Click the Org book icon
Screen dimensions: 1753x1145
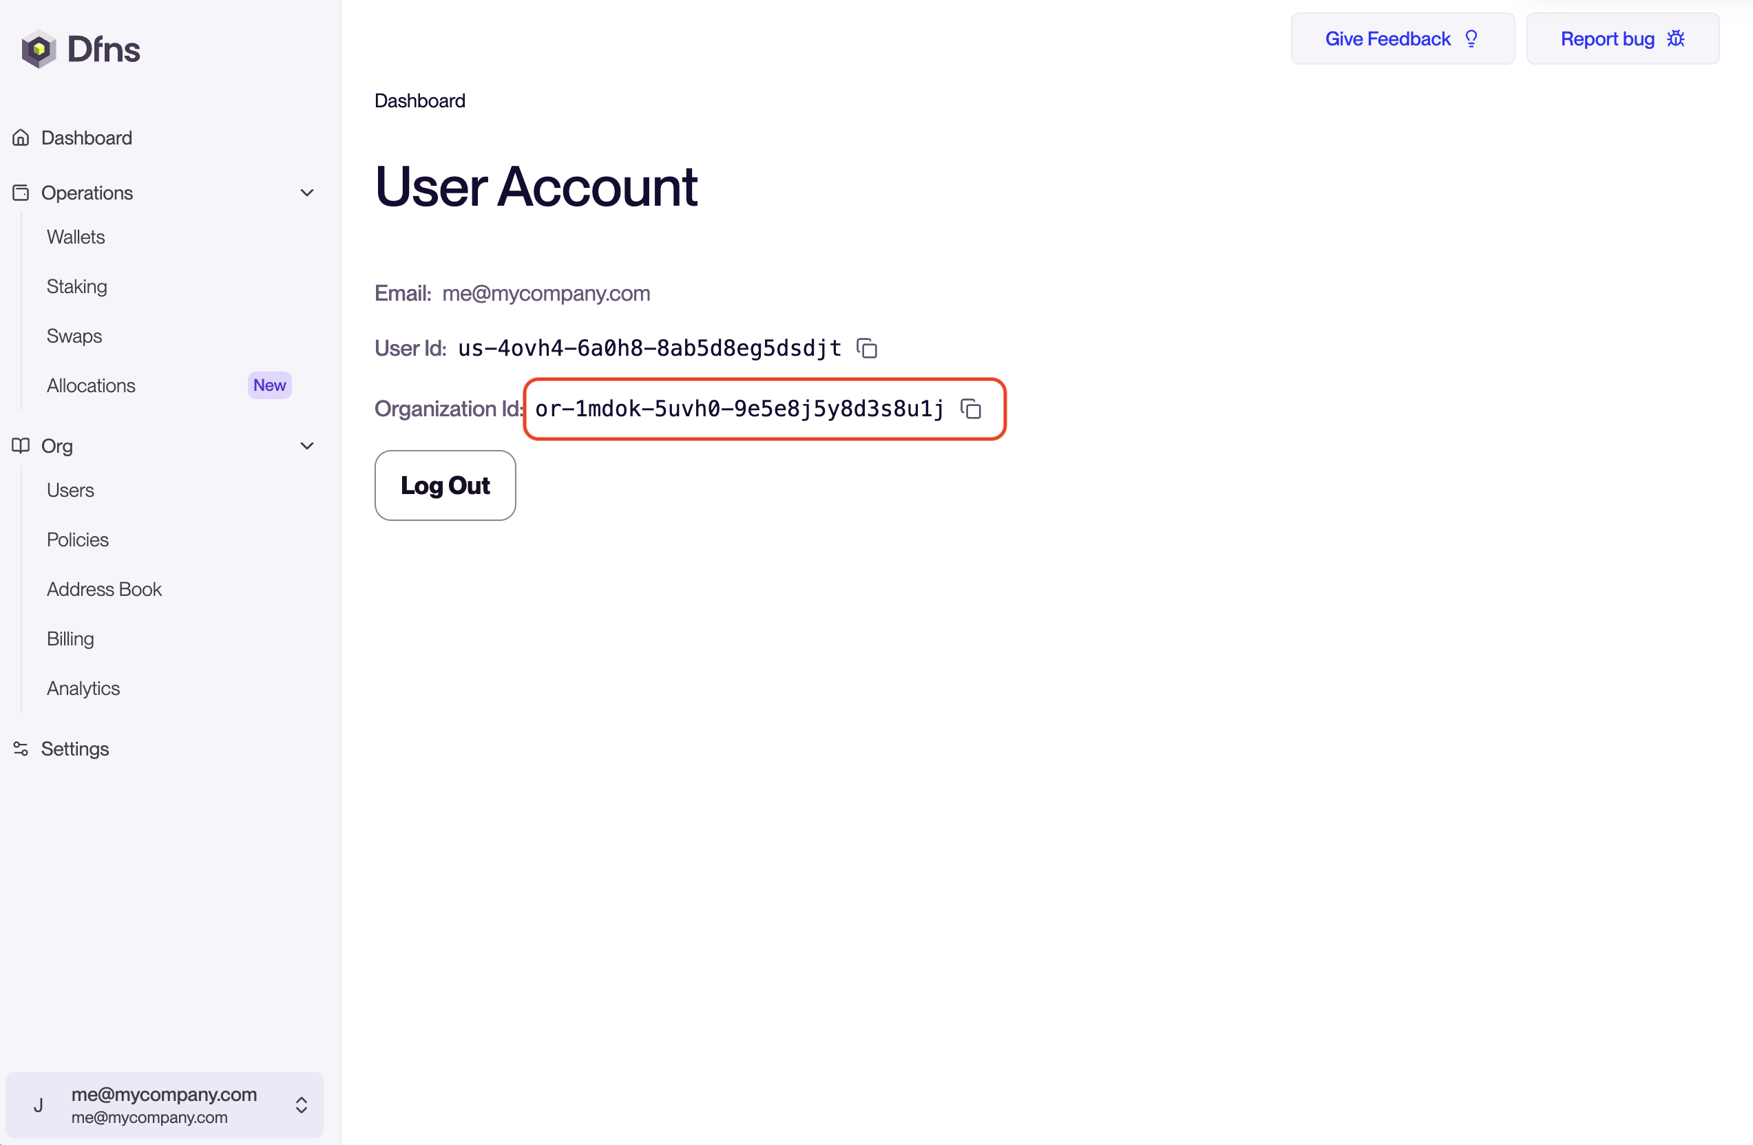point(21,446)
